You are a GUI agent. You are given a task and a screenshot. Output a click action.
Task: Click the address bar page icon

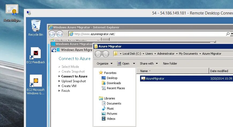point(72,34)
